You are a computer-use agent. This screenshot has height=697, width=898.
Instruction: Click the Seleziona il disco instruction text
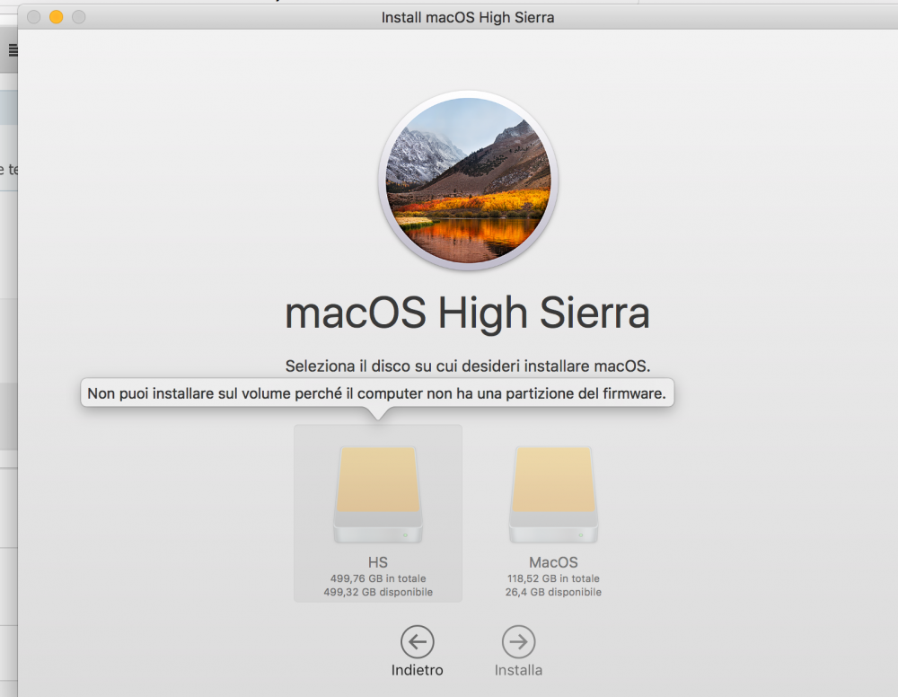pyautogui.click(x=468, y=366)
